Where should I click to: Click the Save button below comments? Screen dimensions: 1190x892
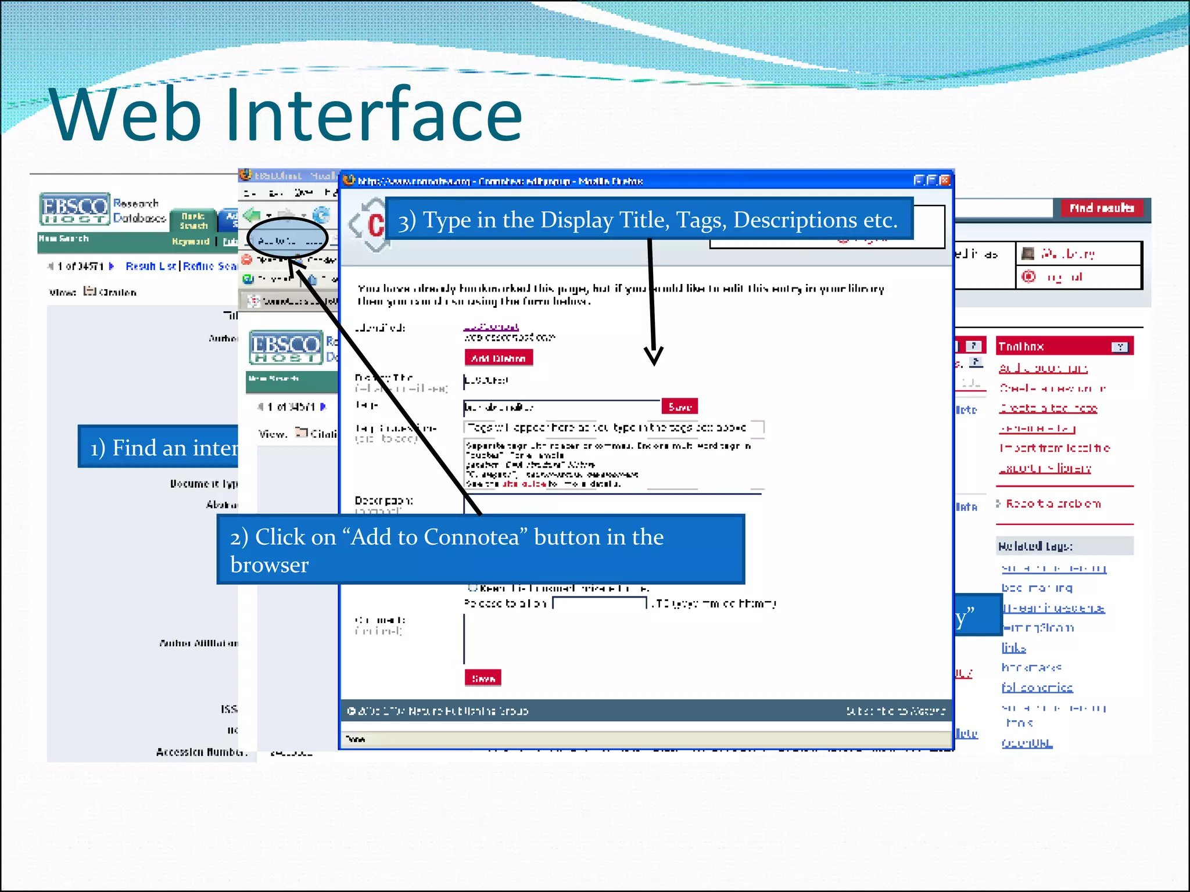point(483,678)
